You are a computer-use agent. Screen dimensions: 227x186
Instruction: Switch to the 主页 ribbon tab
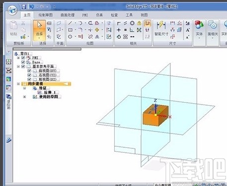[x=27, y=15]
